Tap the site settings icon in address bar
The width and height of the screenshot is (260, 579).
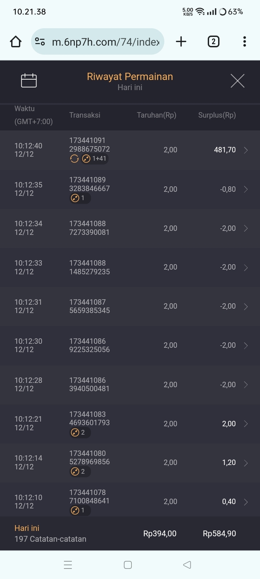tap(40, 42)
